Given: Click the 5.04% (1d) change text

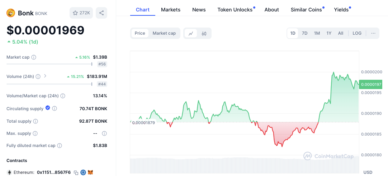Looking at the screenshot, I should 23,42.
